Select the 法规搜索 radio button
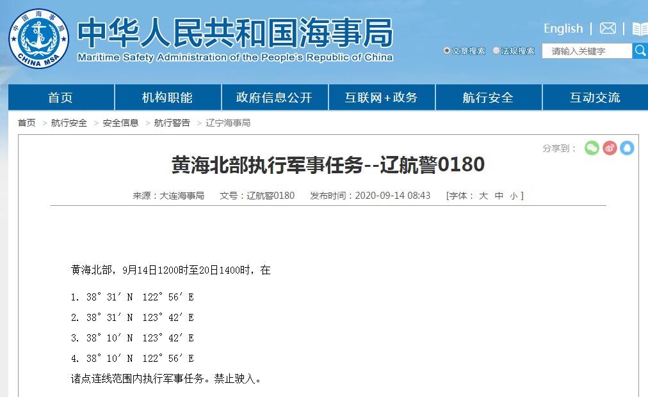648x397 pixels. pos(496,51)
